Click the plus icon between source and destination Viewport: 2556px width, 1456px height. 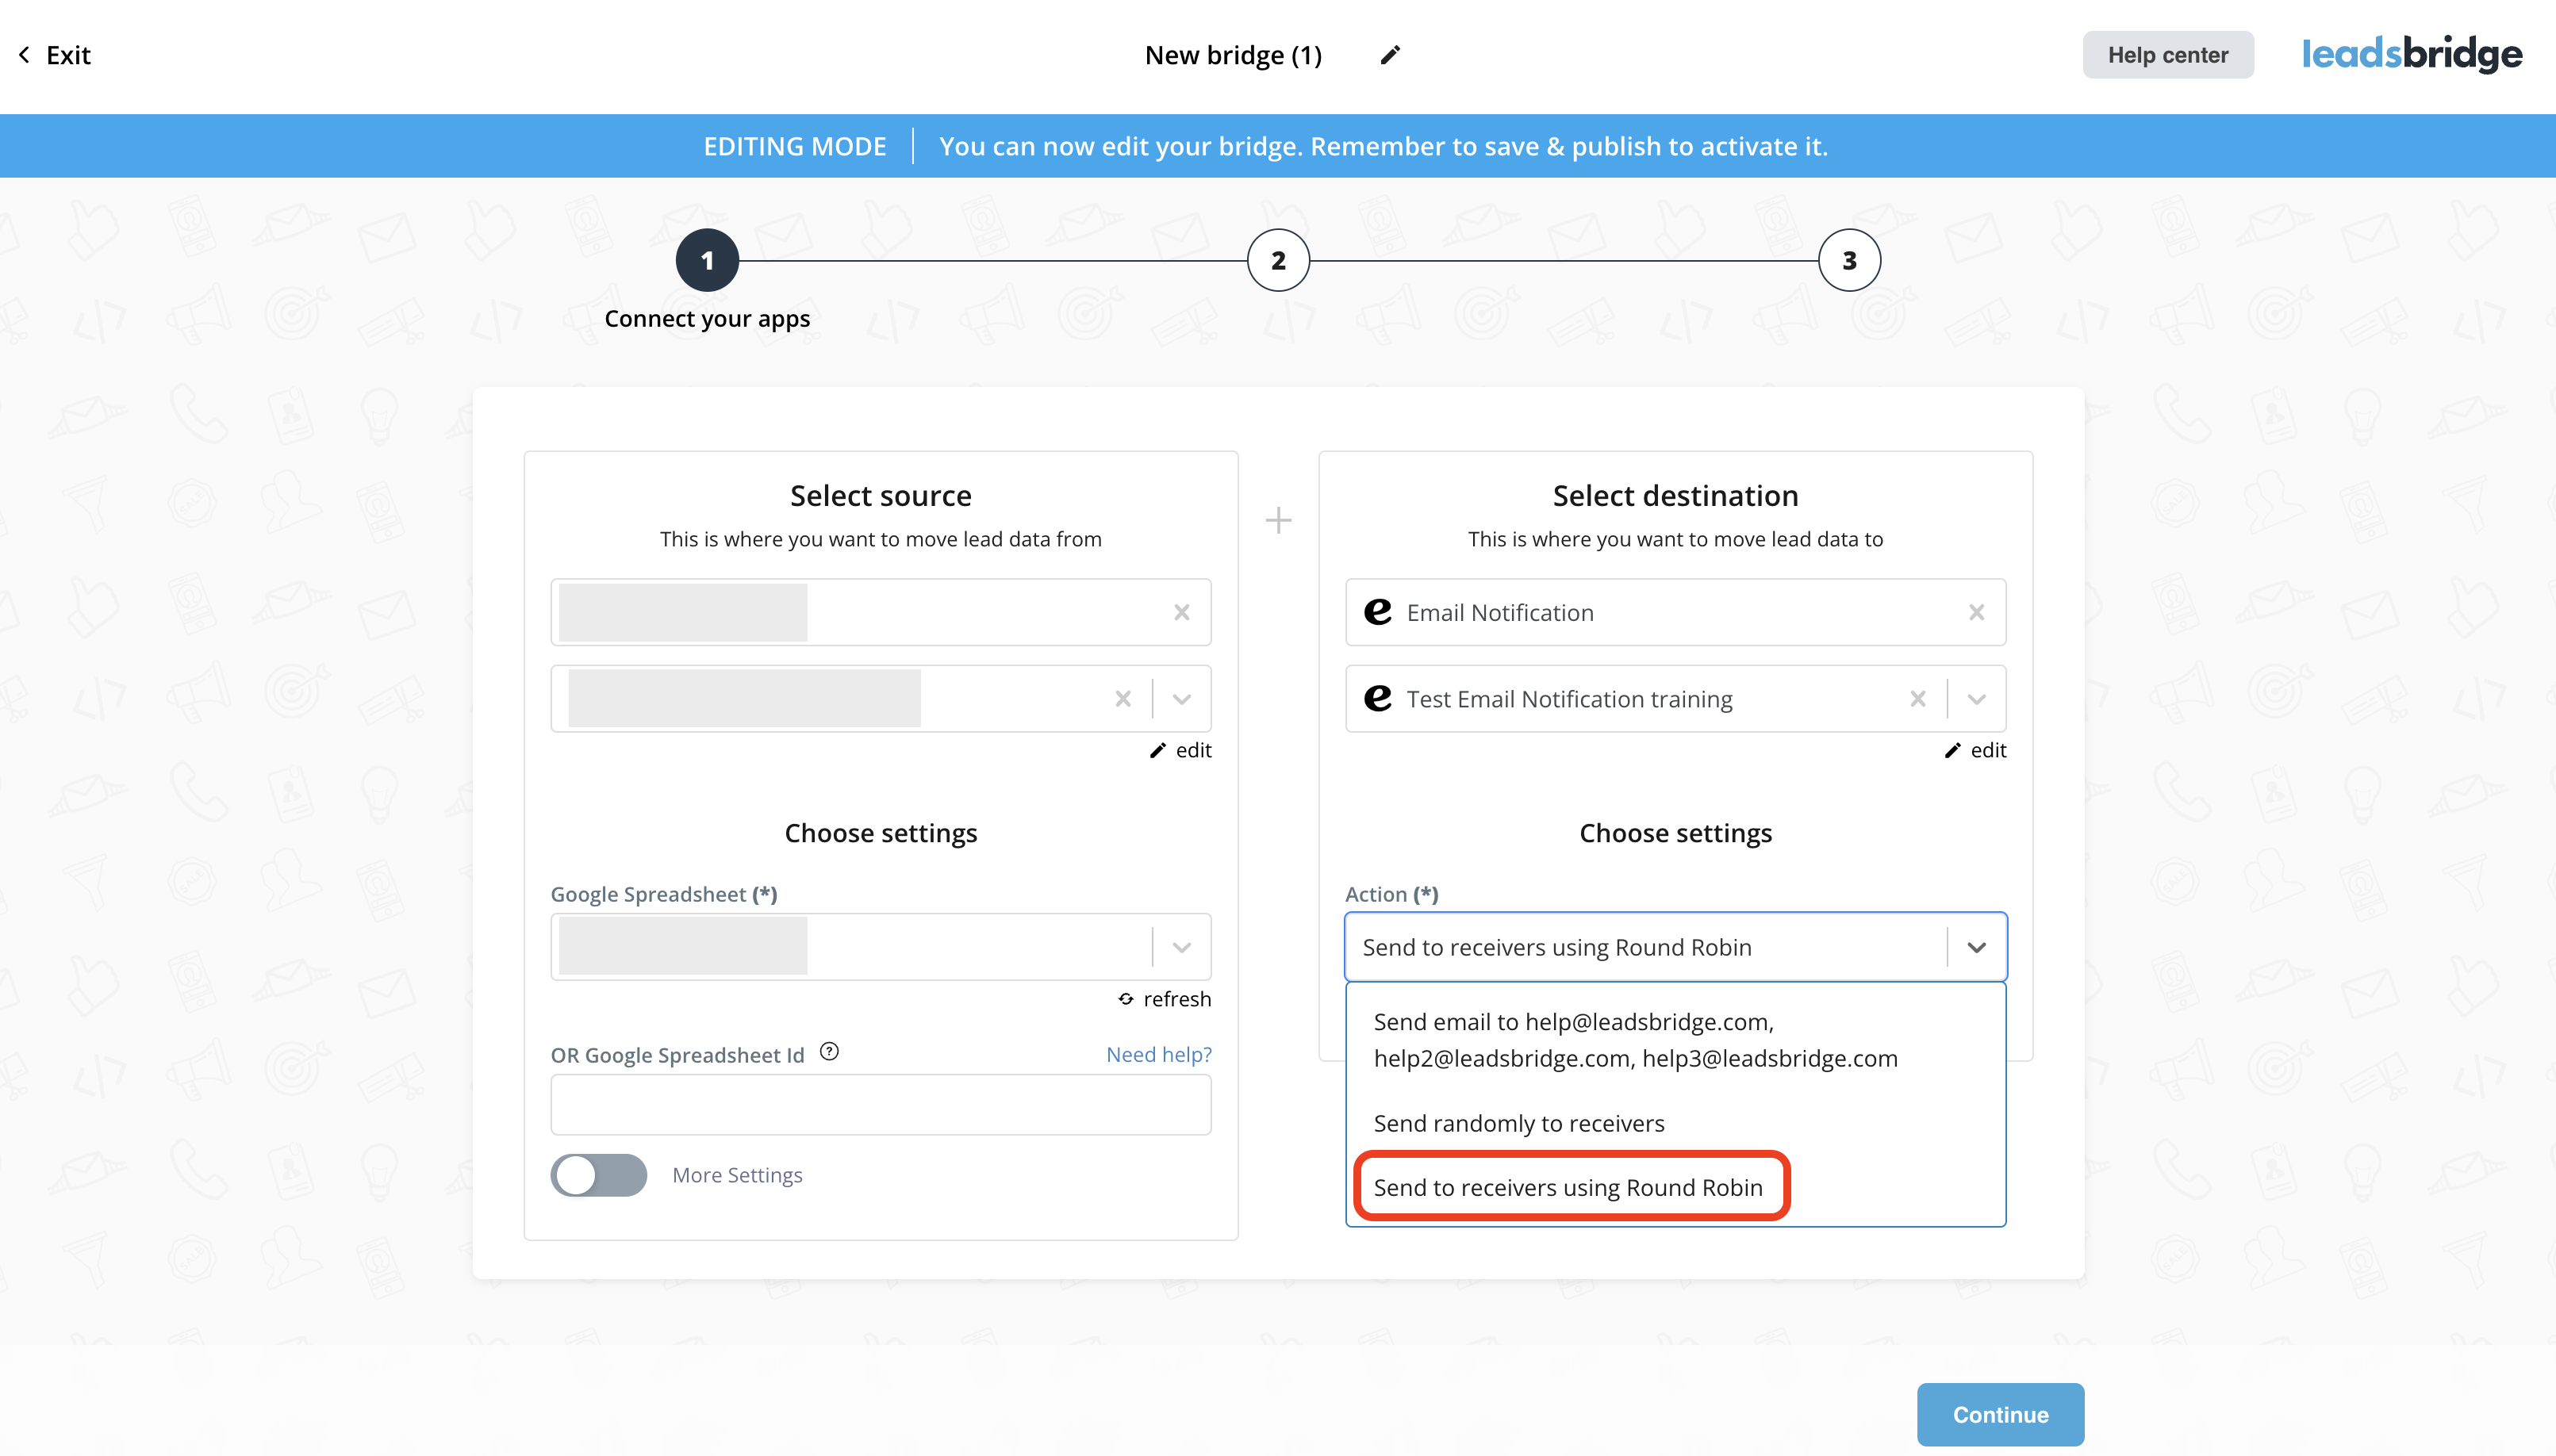tap(1278, 520)
